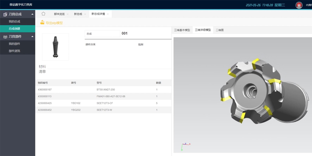312x156 pixels.
Task: Click the 导出stp模型 export icon
Action: click(x=42, y=23)
